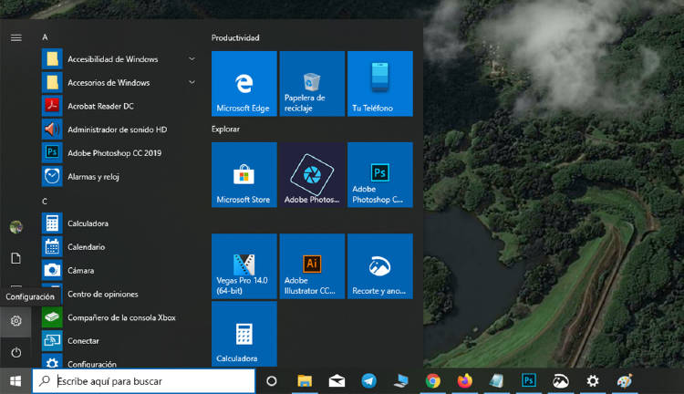
Task: Open Cortana circle on the taskbar
Action: [272, 381]
